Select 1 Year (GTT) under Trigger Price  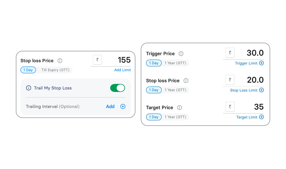(x=175, y=63)
